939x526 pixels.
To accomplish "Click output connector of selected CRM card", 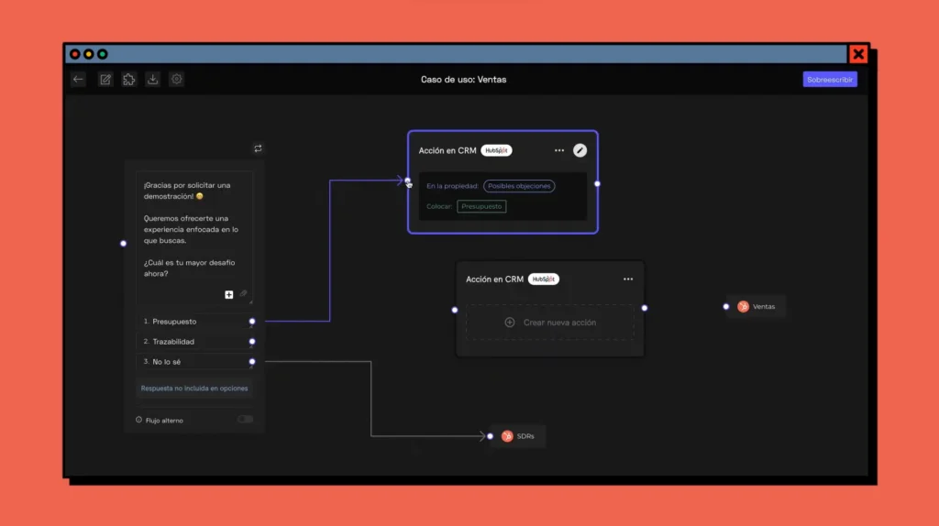I will [597, 183].
